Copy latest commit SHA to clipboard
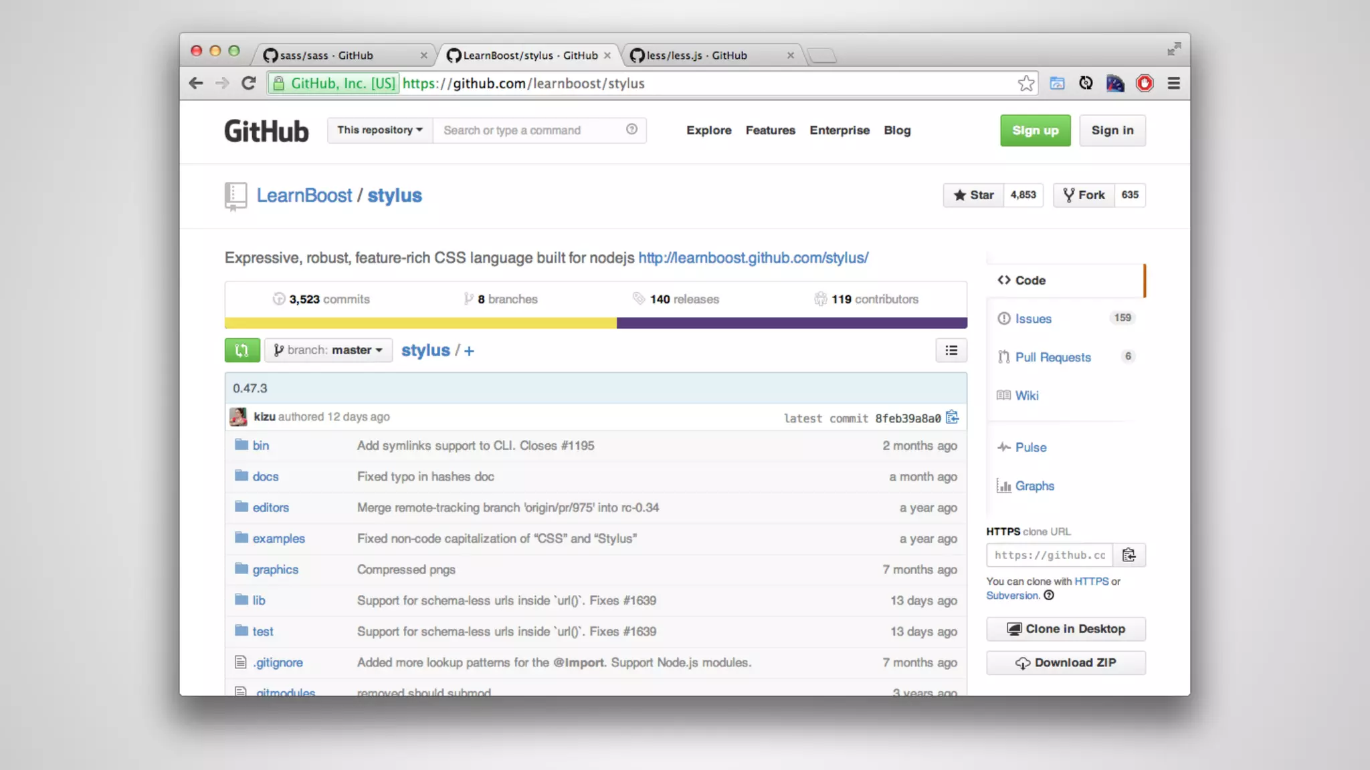The height and width of the screenshot is (770, 1370). 952,418
